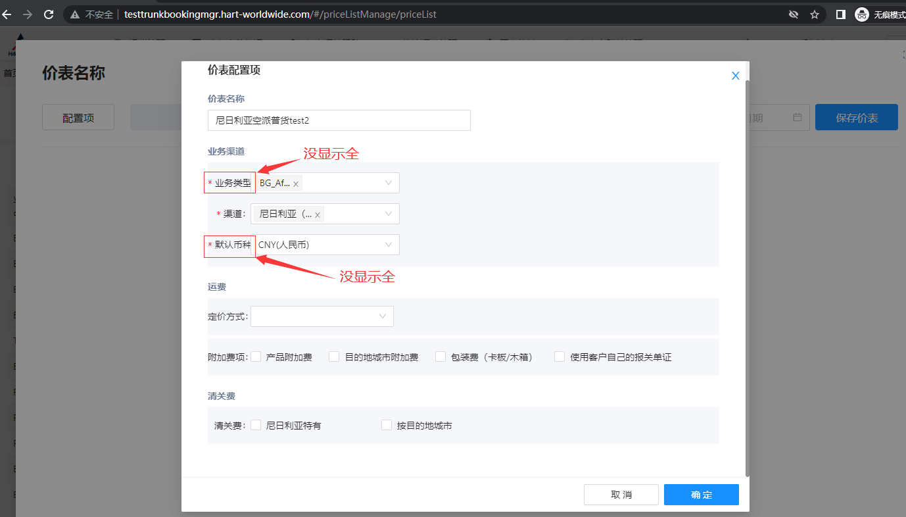
Task: Click the split-screen icon in browser toolbar
Action: pyautogui.click(x=840, y=13)
